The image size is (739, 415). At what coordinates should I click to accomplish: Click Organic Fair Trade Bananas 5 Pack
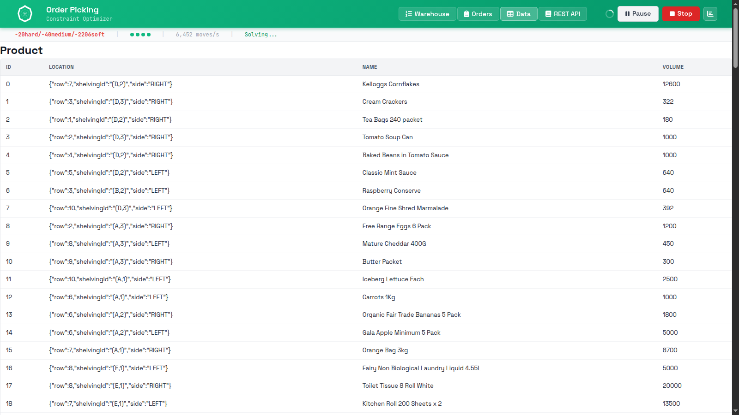pyautogui.click(x=412, y=314)
